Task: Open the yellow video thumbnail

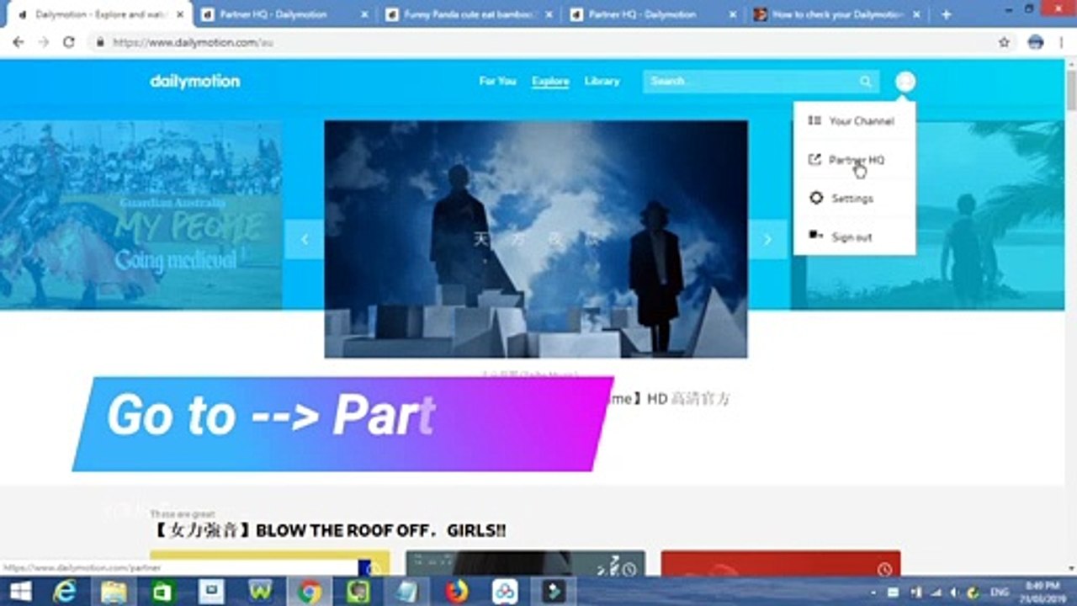Action: (269, 563)
